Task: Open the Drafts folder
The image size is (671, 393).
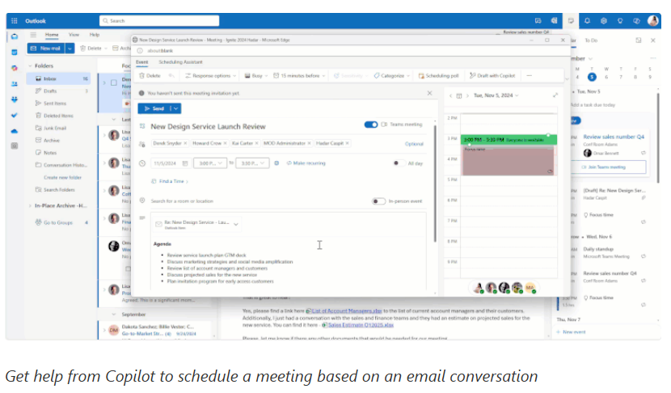Action: point(58,91)
